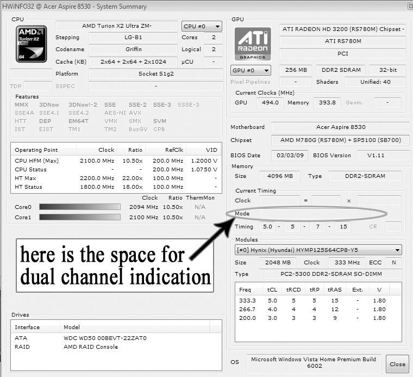Select the AMD RAID Console row

[116, 347]
